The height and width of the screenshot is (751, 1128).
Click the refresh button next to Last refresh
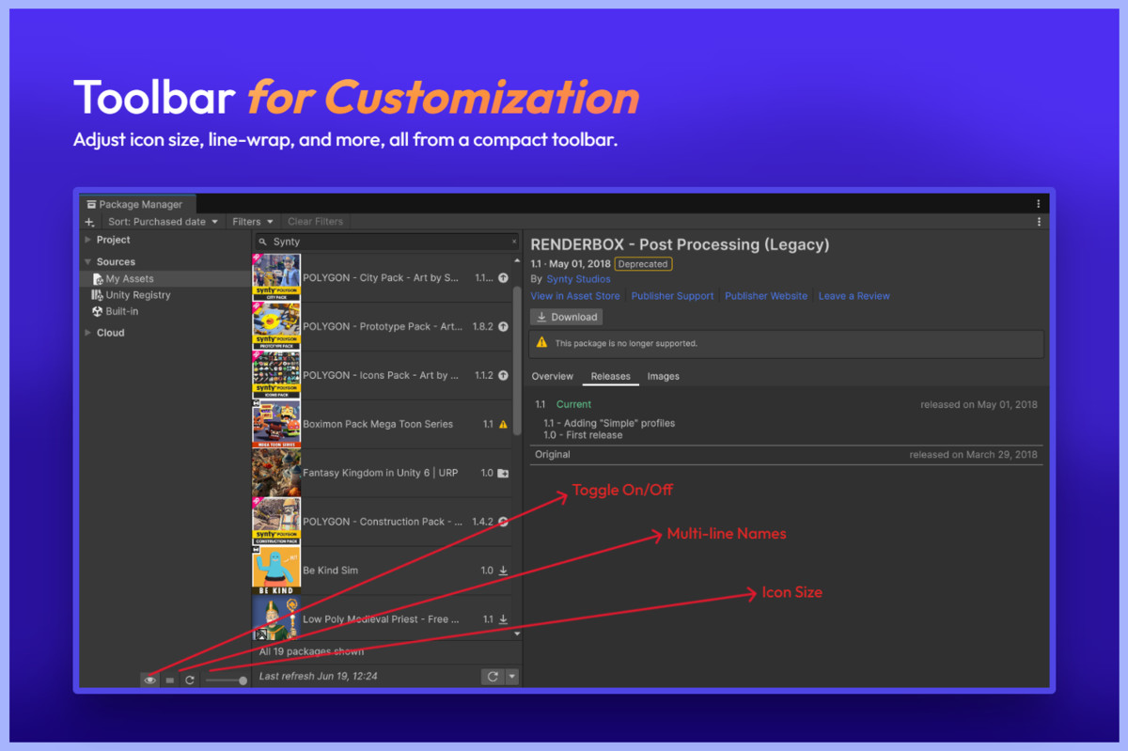(x=493, y=677)
